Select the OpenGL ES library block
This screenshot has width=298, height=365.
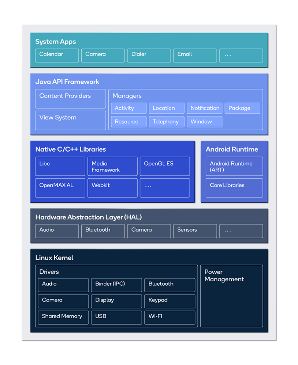point(164,166)
